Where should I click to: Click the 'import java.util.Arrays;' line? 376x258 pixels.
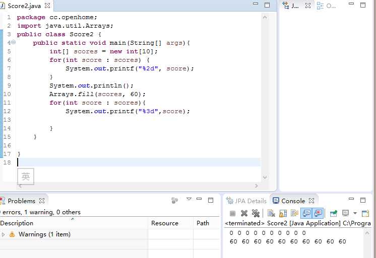click(65, 26)
